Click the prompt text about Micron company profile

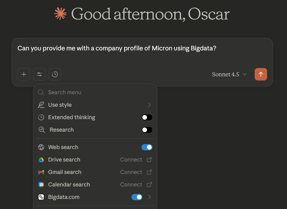117,48
